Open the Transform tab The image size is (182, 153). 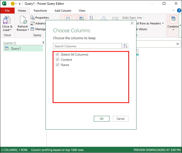(40, 11)
